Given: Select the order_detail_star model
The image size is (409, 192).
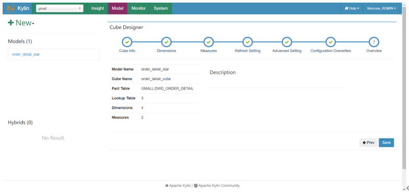Looking at the screenshot, I should tap(26, 55).
